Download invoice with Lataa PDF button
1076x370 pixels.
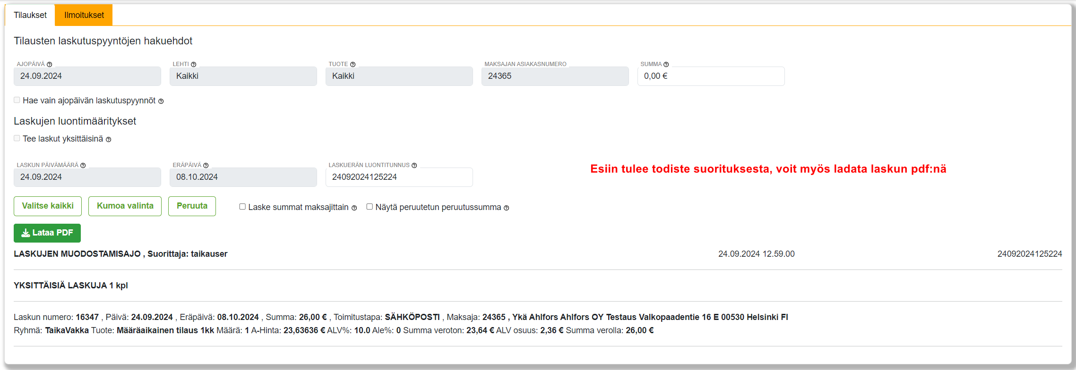(47, 233)
